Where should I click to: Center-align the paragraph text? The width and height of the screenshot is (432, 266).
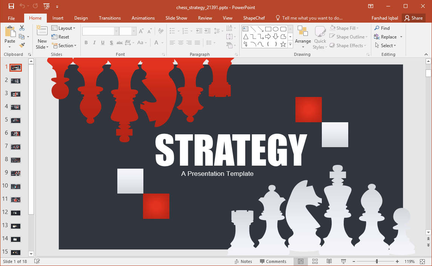pos(180,43)
